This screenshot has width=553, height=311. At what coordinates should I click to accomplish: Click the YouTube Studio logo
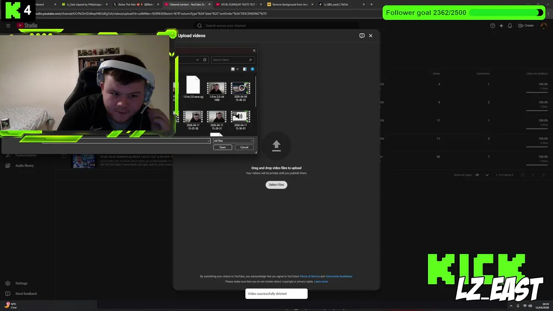27,25
